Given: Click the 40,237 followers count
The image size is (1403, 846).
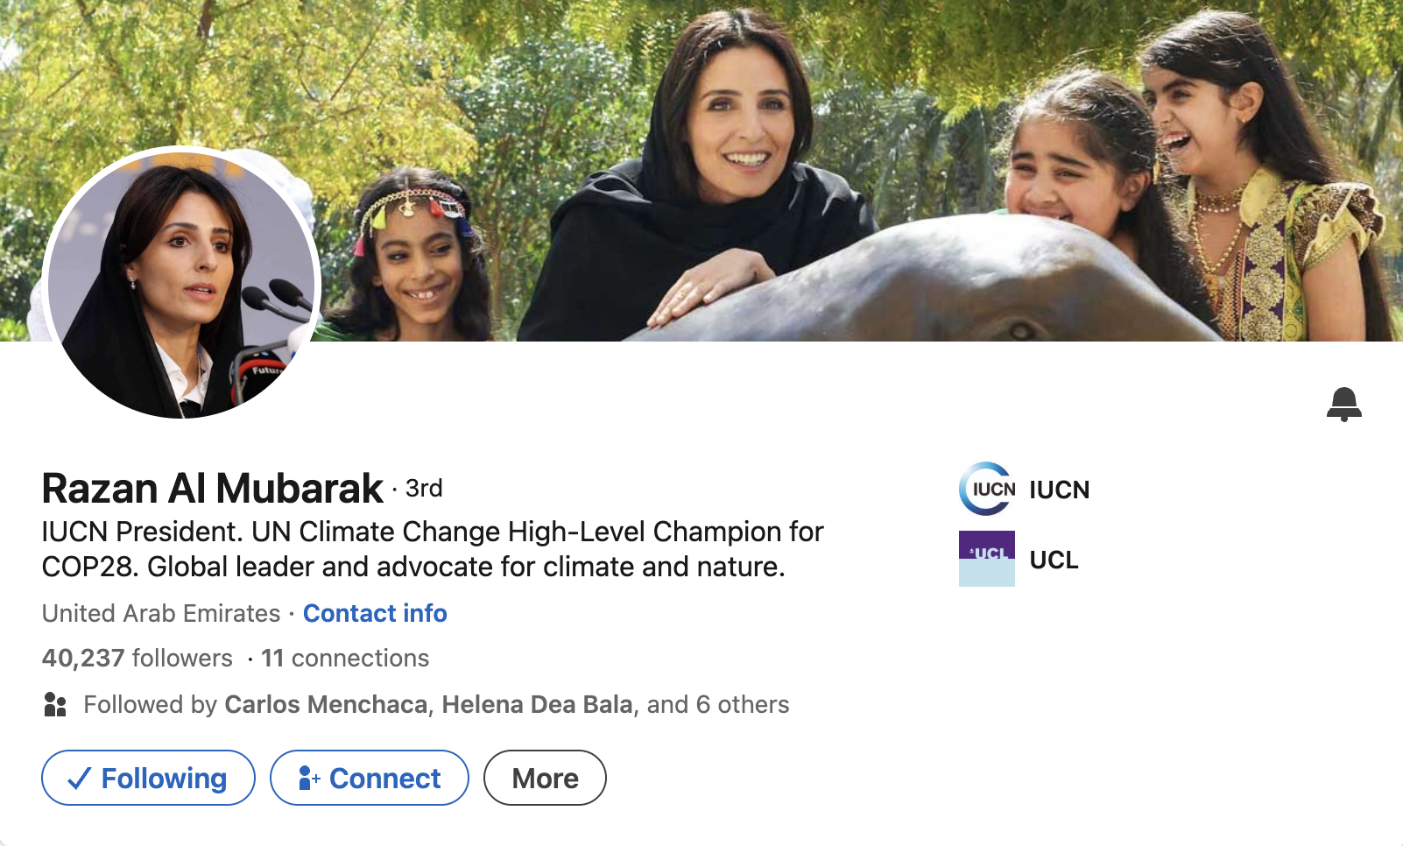Looking at the screenshot, I should pyautogui.click(x=137, y=658).
